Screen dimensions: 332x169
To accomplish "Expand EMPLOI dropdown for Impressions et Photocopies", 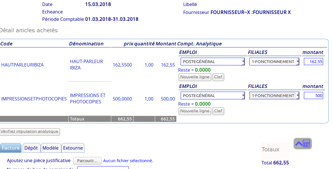I will (212, 96).
